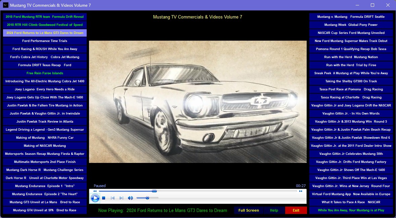Play Vaughn Gittin Jr. Drifts Ford Mustang Factory
Screen dimensions: 396x218
click(351, 162)
